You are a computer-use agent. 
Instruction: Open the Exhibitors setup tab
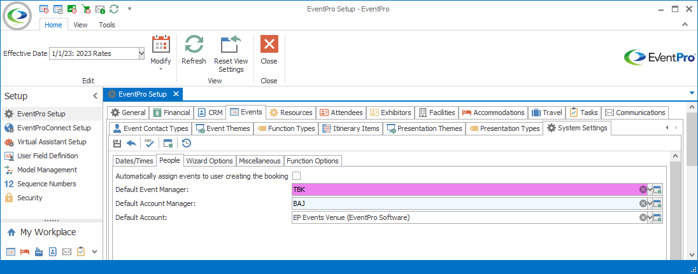tap(391, 113)
